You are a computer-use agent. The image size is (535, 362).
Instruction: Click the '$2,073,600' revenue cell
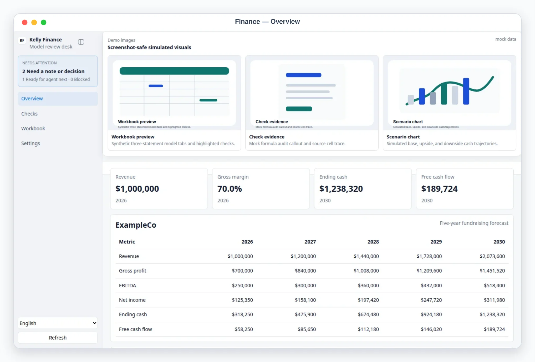[x=492, y=256]
